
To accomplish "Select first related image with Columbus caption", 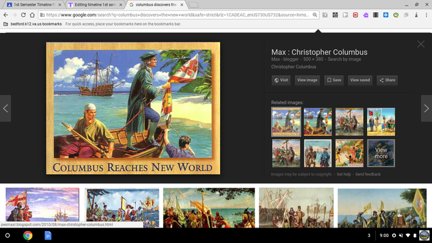I will pos(286,122).
